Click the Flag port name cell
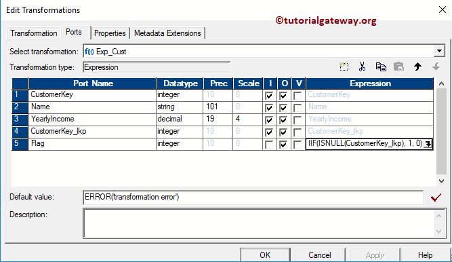Image resolution: width=452 pixels, height=262 pixels. pyautogui.click(x=92, y=144)
